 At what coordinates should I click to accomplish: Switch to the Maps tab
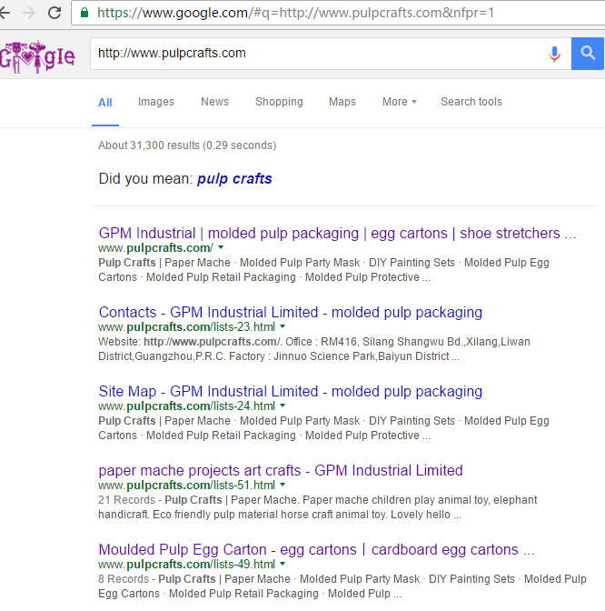[342, 102]
